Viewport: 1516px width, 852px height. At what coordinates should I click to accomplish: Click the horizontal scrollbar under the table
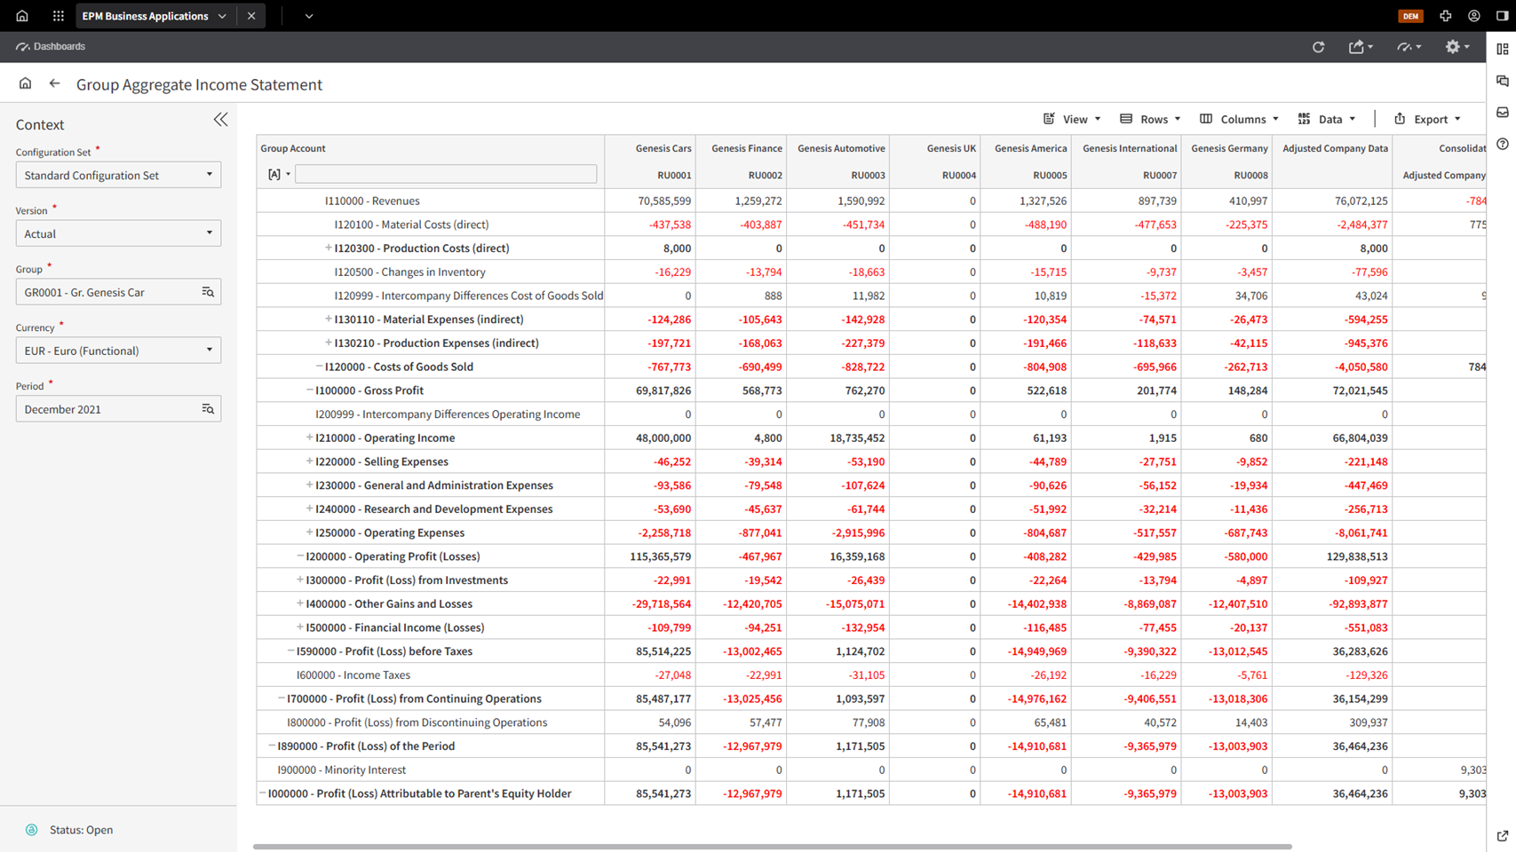(771, 847)
